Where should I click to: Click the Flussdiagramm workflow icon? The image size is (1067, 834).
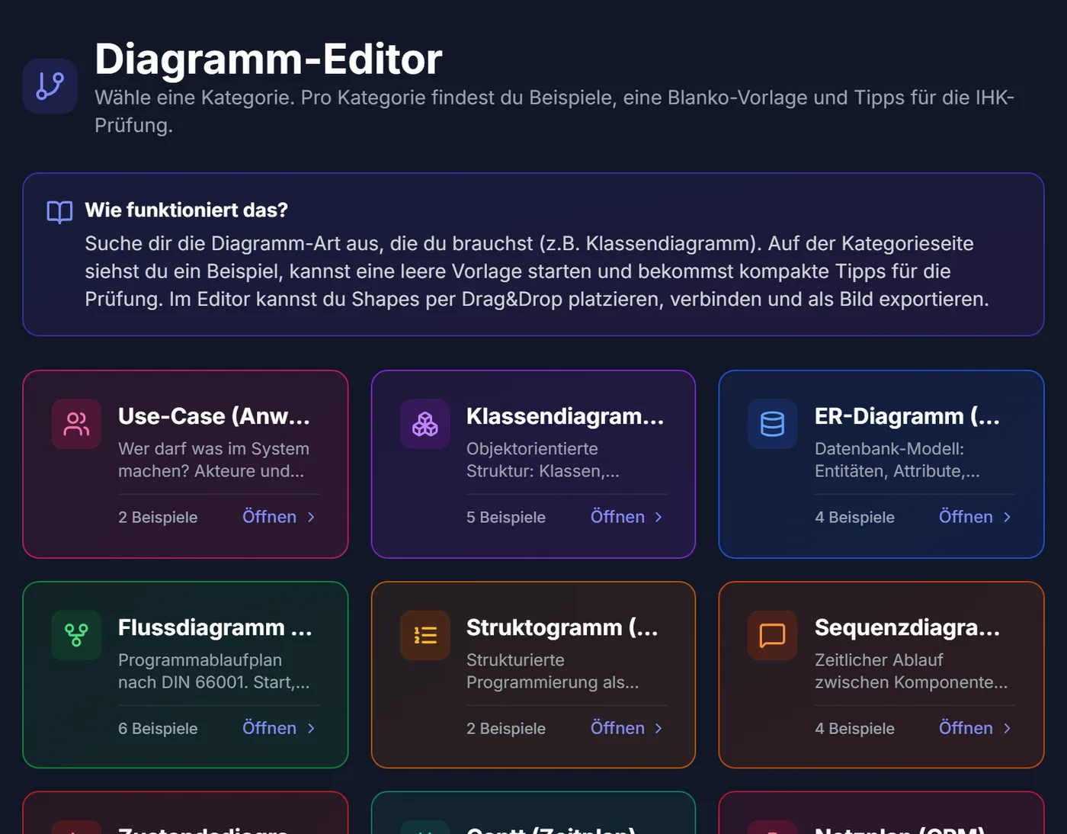pyautogui.click(x=76, y=635)
